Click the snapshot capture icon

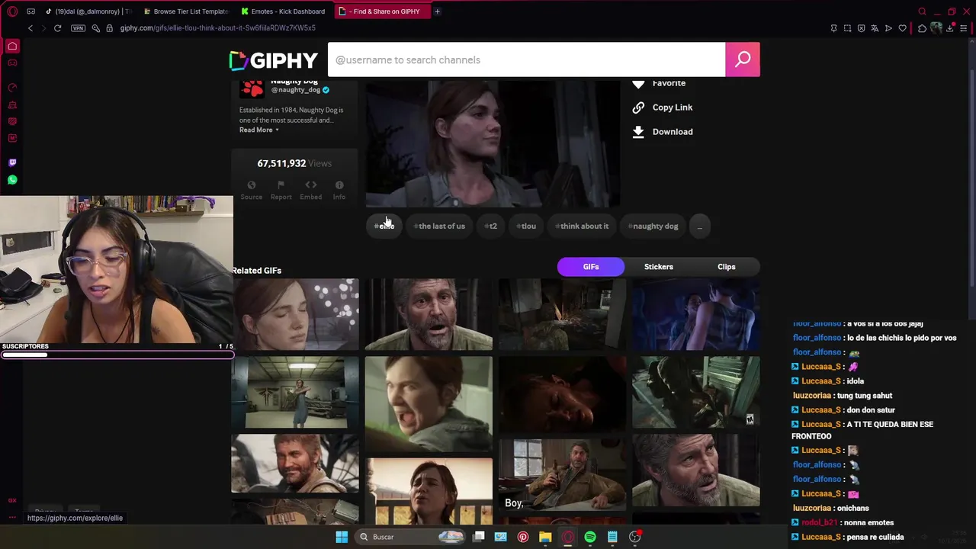[x=847, y=28]
